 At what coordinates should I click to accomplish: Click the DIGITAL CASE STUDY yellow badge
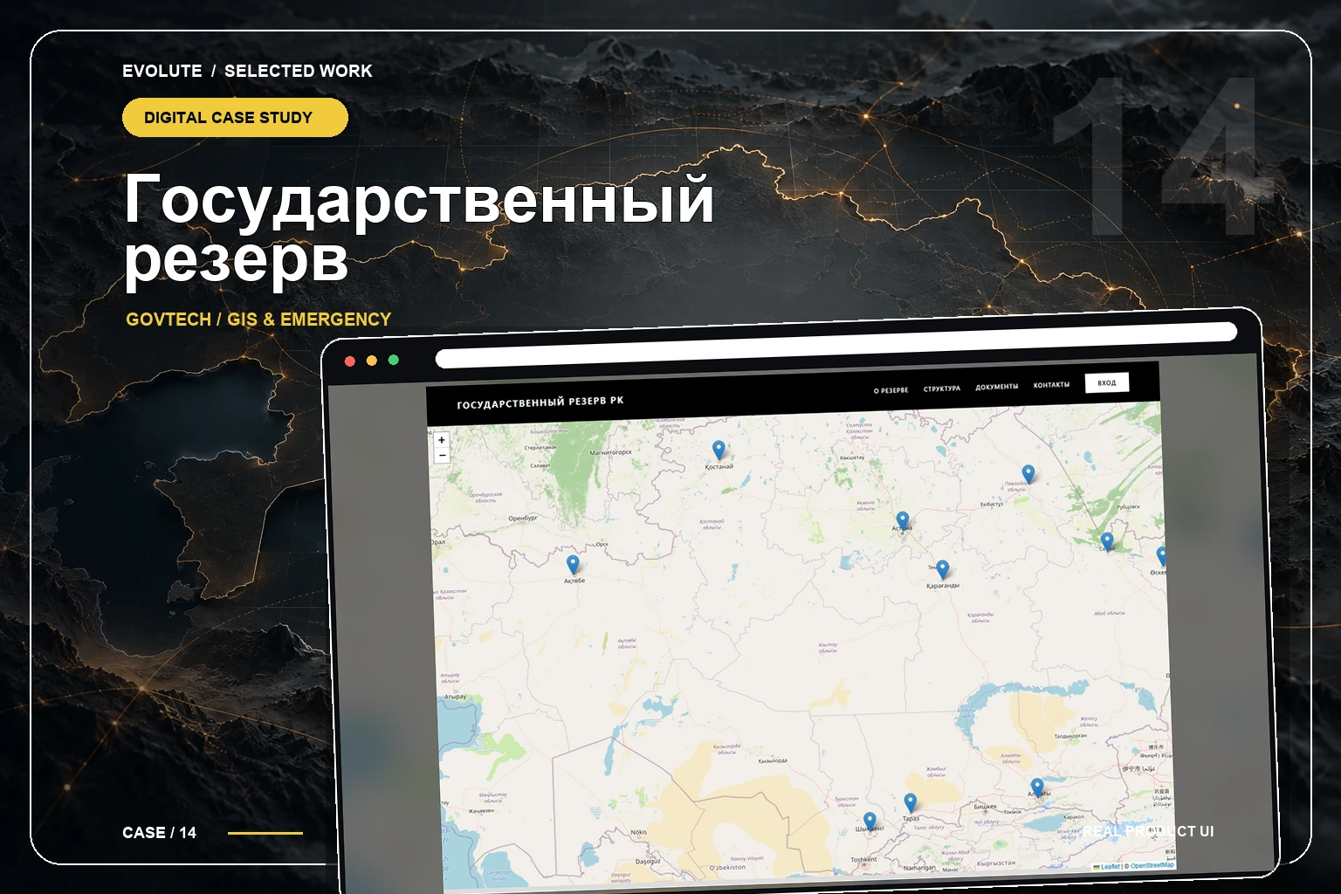(x=235, y=118)
